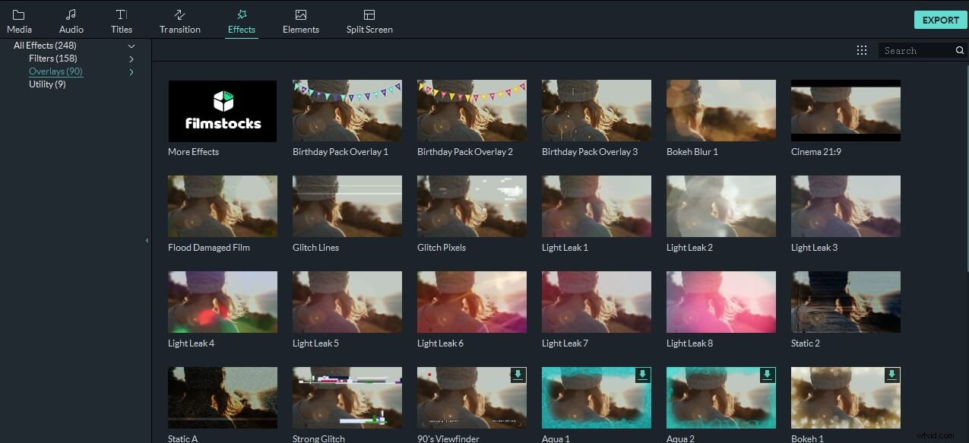Screen dimensions: 969x443
Task: Collapse the sidebar with the small arrow
Action: [x=147, y=240]
